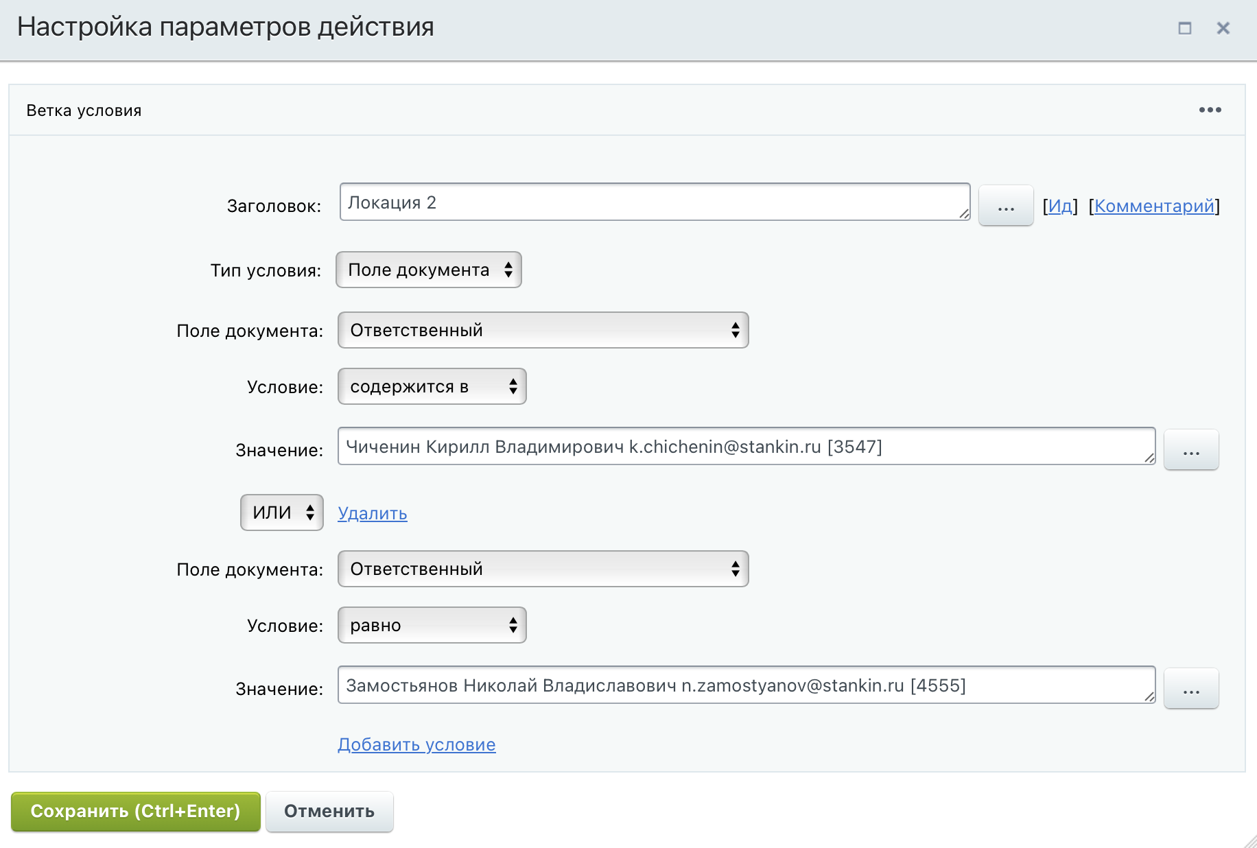
Task: Click Удалить to remove condition
Action: pos(373,513)
